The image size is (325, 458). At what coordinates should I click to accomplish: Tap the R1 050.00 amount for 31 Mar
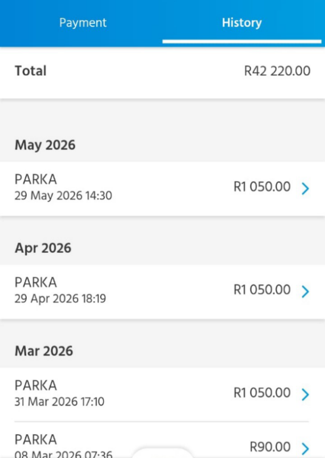coord(262,392)
